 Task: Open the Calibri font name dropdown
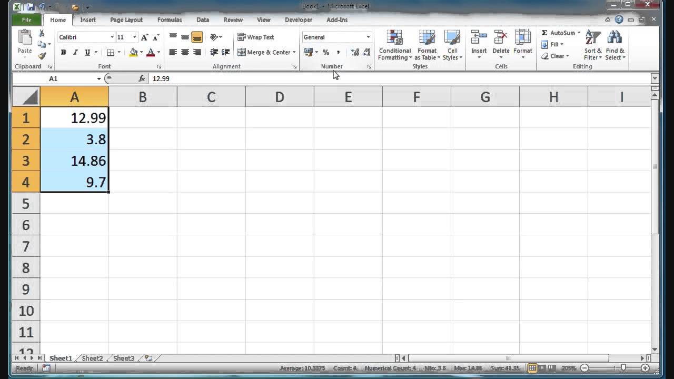[x=112, y=37]
